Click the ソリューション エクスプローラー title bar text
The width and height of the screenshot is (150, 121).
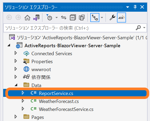(x=31, y=7)
